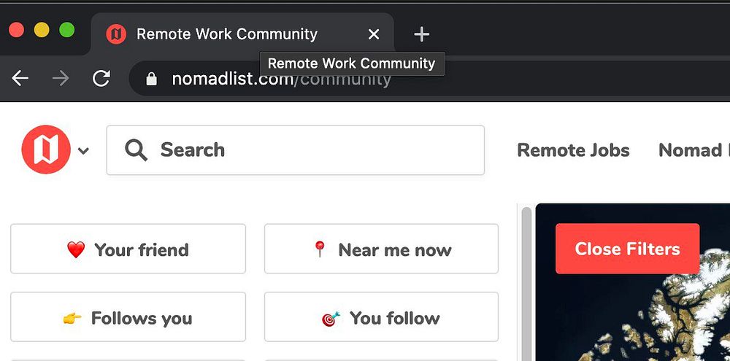Click the browser back arrow

pyautogui.click(x=20, y=78)
